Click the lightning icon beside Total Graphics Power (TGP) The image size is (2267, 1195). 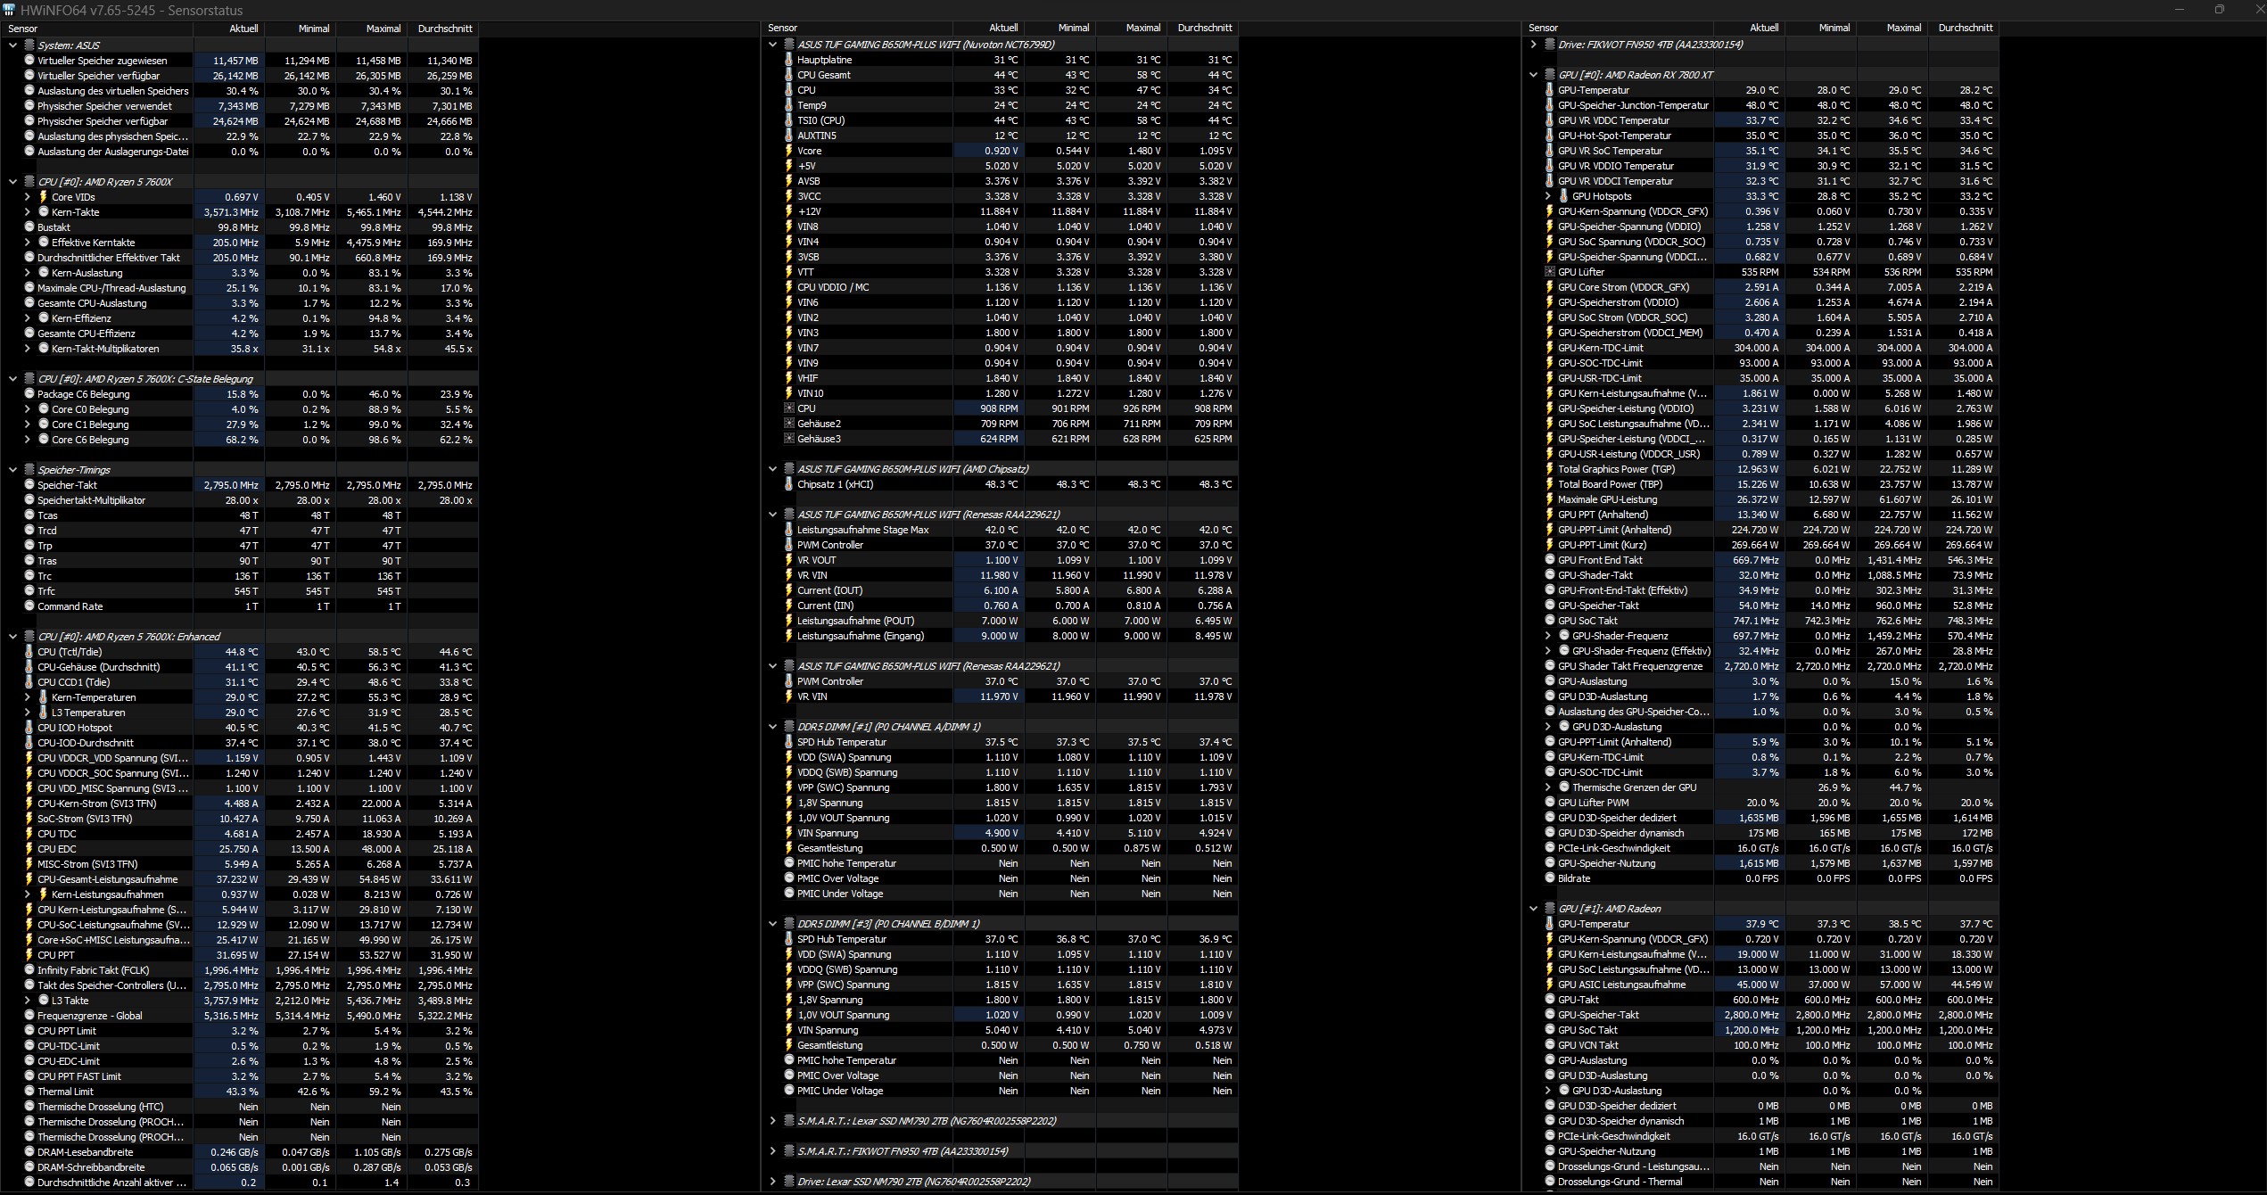pyautogui.click(x=1549, y=469)
